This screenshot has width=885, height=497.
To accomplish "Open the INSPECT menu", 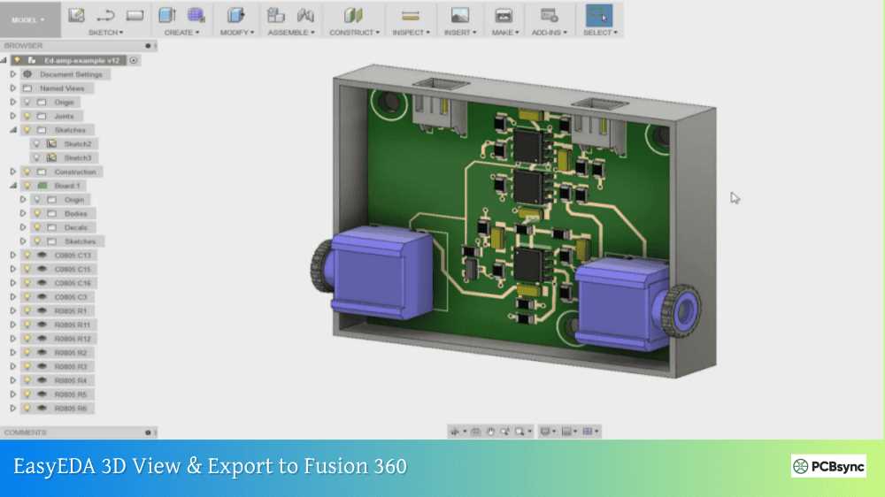I will coord(411,33).
